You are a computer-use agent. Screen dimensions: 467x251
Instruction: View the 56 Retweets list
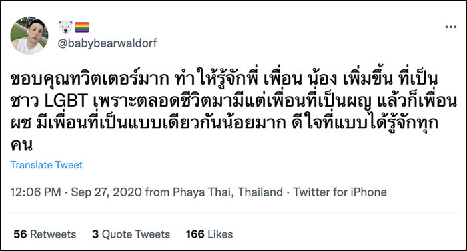point(45,234)
